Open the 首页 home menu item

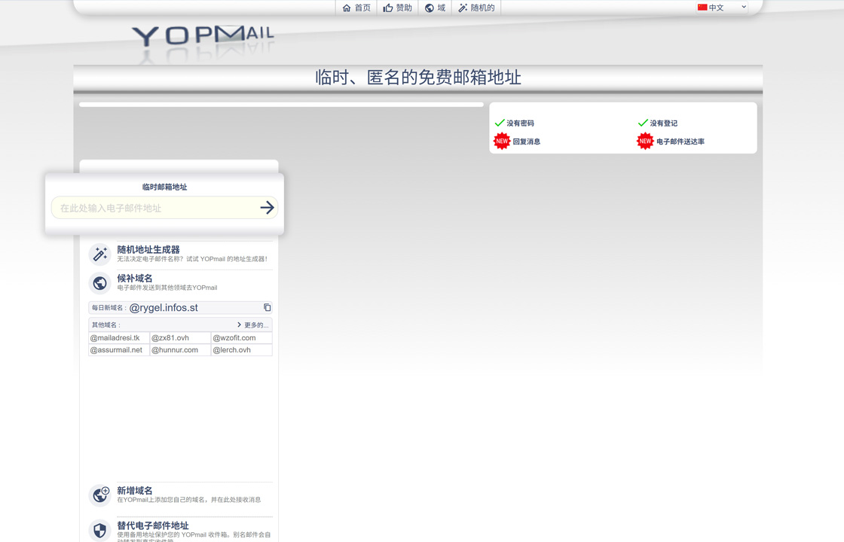(x=356, y=8)
